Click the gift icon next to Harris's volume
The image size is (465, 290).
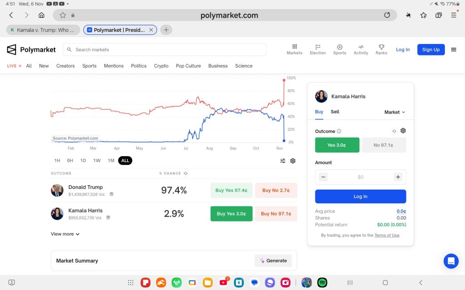[x=108, y=218]
